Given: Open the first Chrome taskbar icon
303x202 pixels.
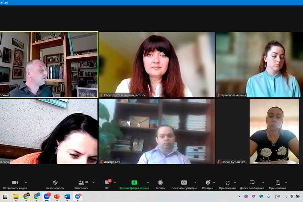Looking at the screenshot, I should (26, 196).
